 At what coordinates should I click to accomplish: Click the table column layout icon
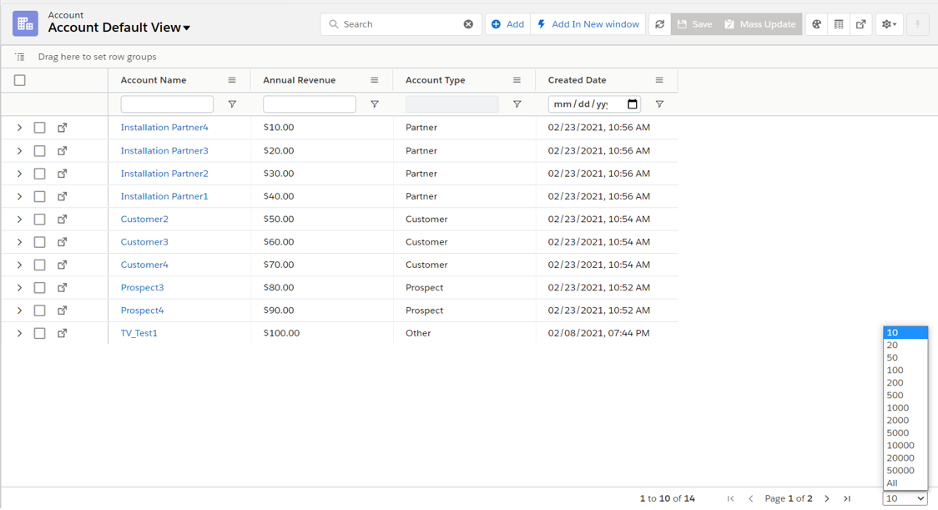[839, 24]
